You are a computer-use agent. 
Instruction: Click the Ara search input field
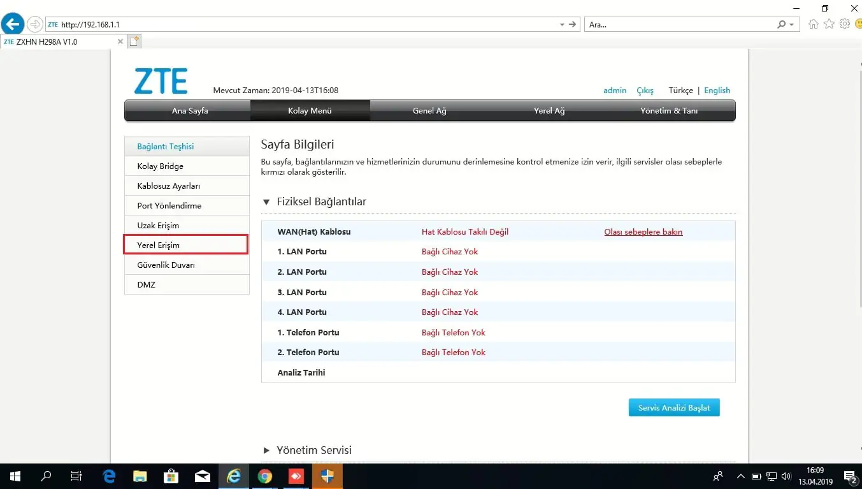[x=679, y=25]
